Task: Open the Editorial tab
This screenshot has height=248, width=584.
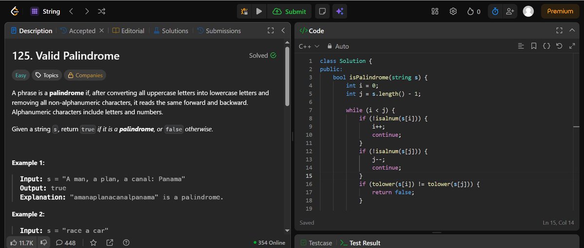Action: pos(128,31)
